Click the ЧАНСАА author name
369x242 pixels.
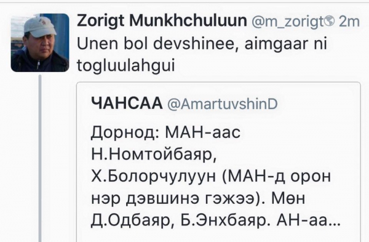[127, 103]
